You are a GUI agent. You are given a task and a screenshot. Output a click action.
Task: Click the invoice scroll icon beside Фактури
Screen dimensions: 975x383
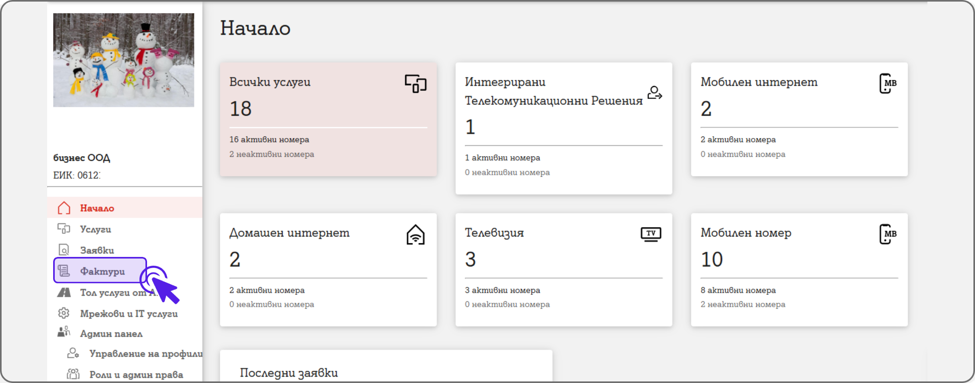(x=64, y=271)
